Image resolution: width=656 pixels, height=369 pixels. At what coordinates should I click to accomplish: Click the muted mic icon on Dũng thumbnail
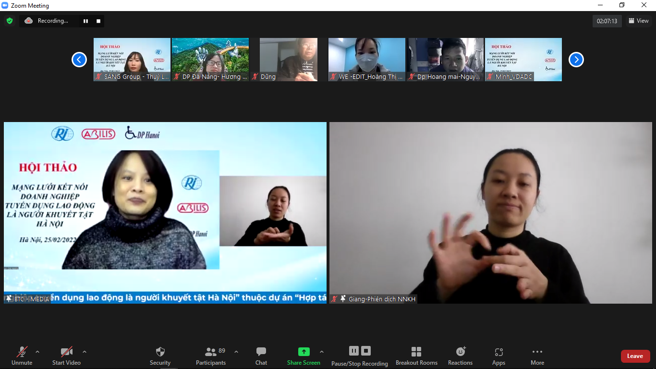tap(255, 77)
